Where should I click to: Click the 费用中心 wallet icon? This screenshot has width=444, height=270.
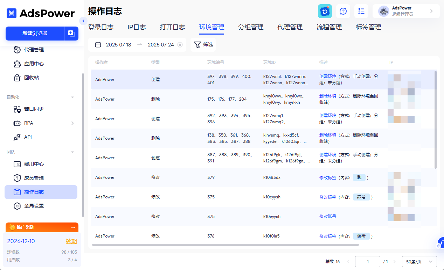17,164
